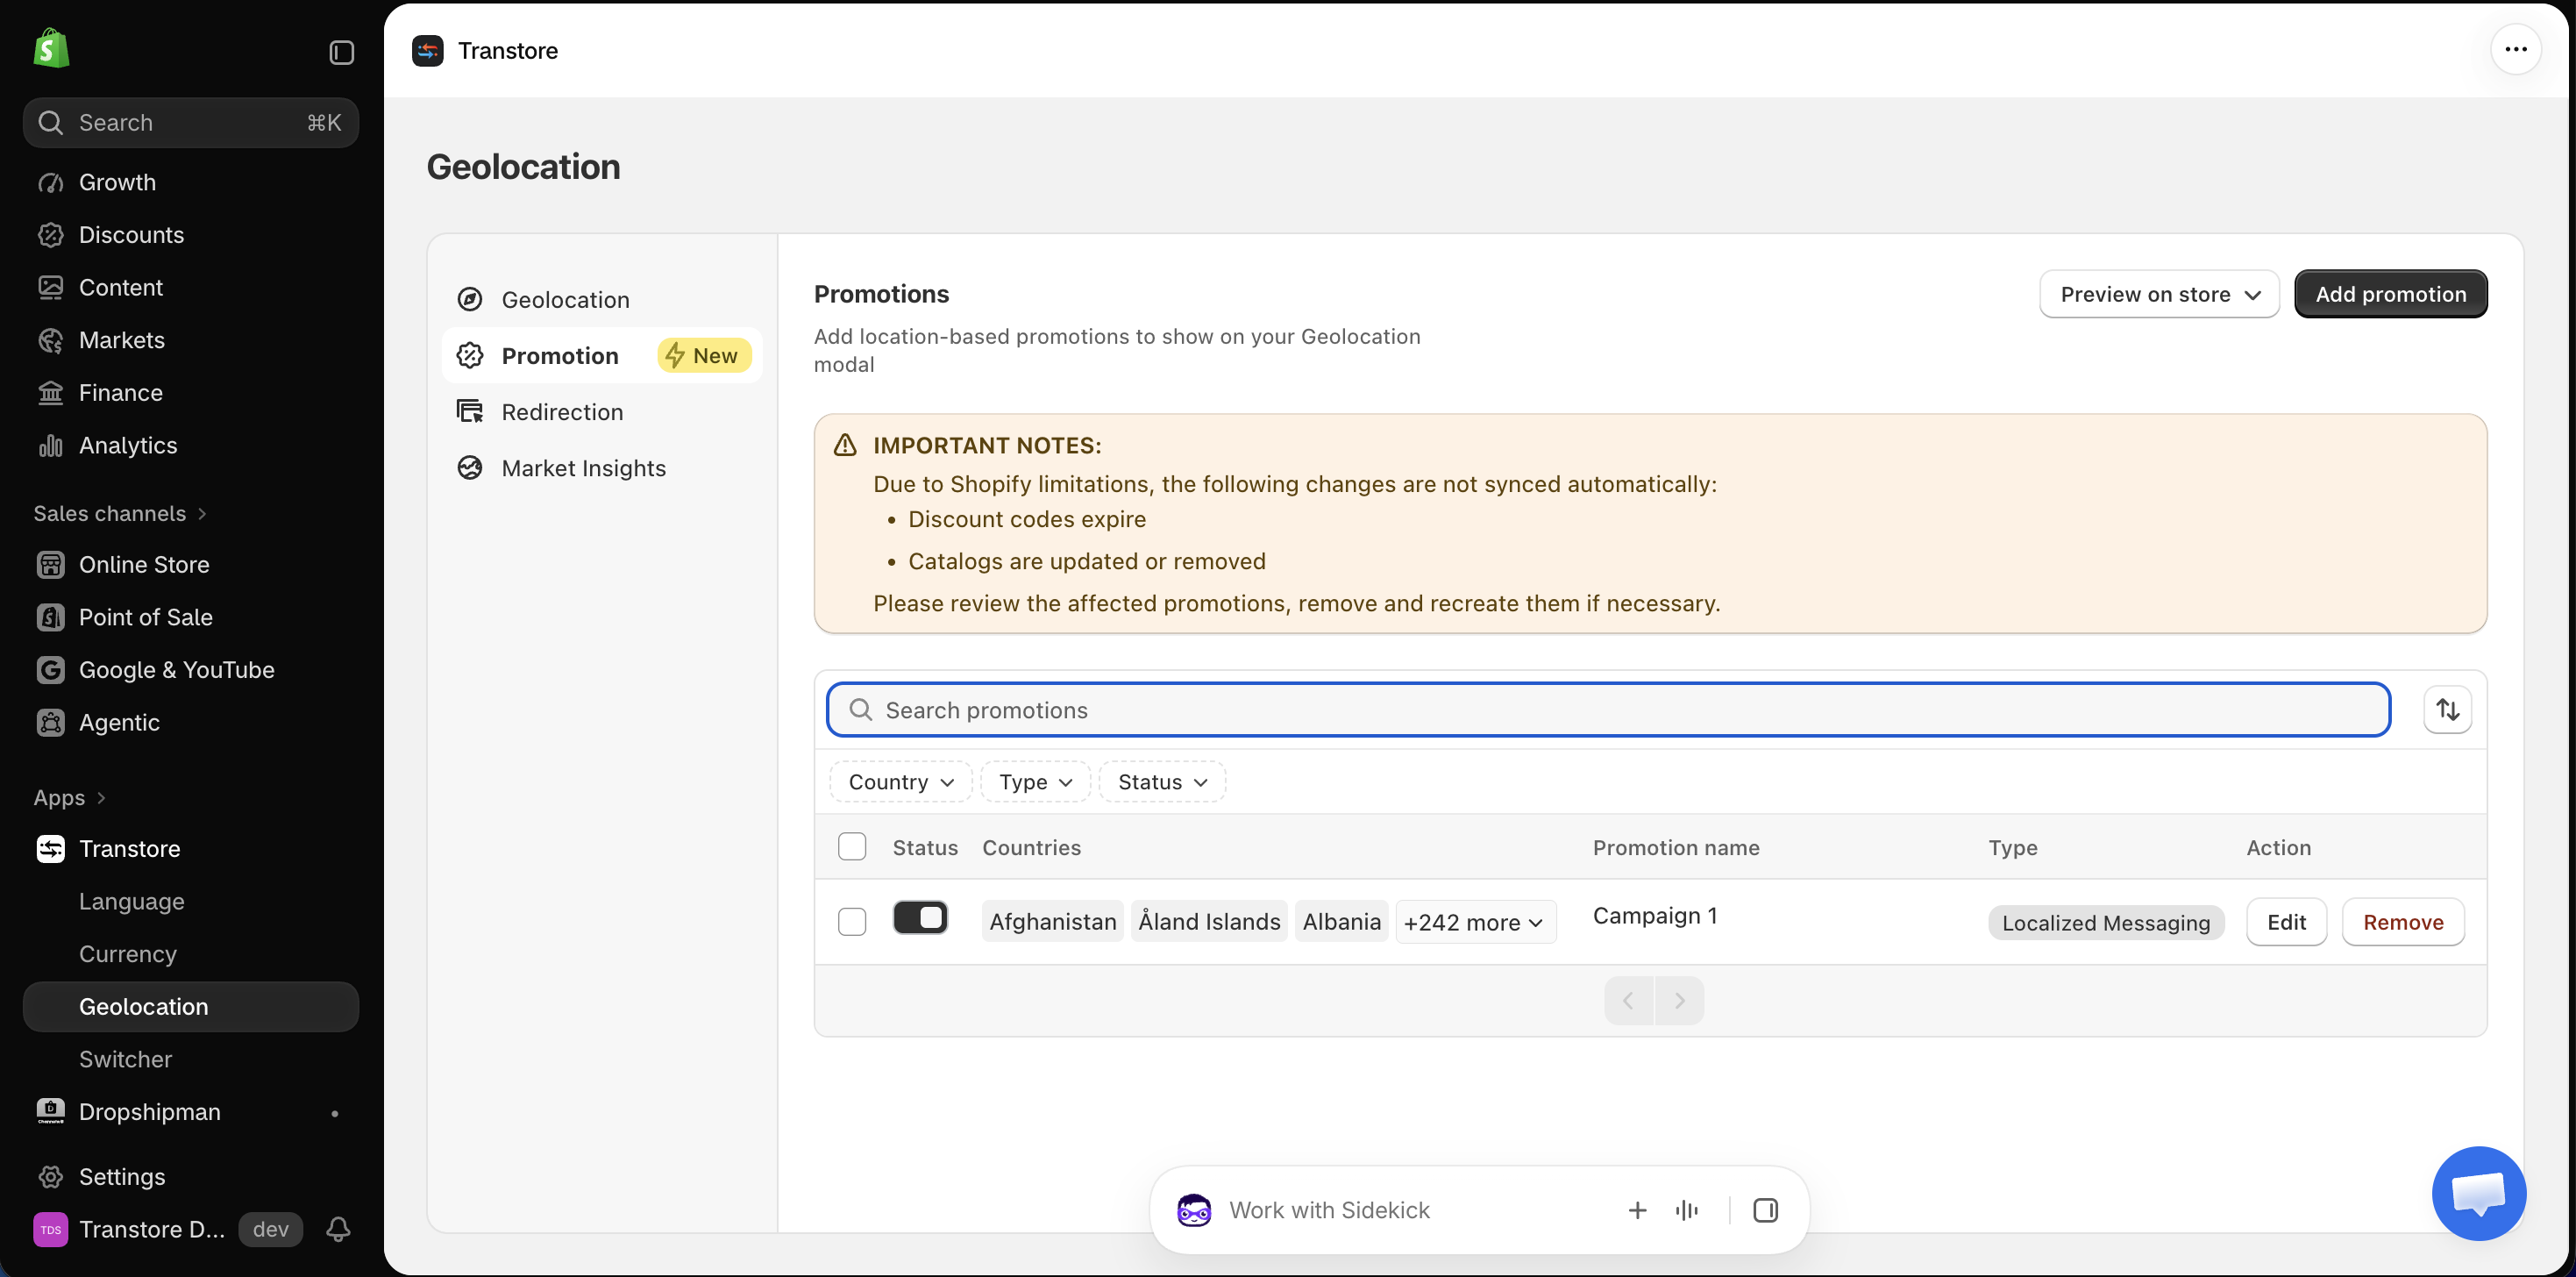Expand the Sales channels section
Screen dimensions: 2576x1277
point(120,513)
